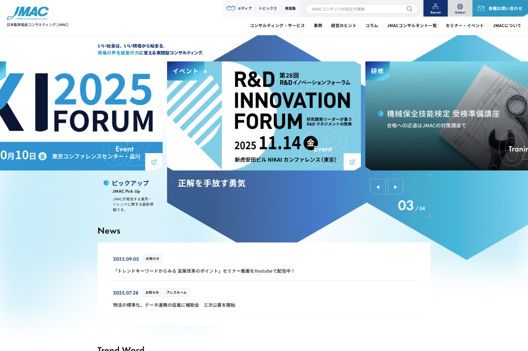This screenshot has width=528, height=351.
Task: Select the 事例 menu item
Action: pos(318,26)
